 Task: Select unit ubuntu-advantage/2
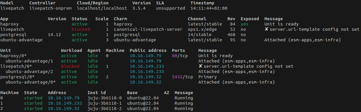click(29, 72)
